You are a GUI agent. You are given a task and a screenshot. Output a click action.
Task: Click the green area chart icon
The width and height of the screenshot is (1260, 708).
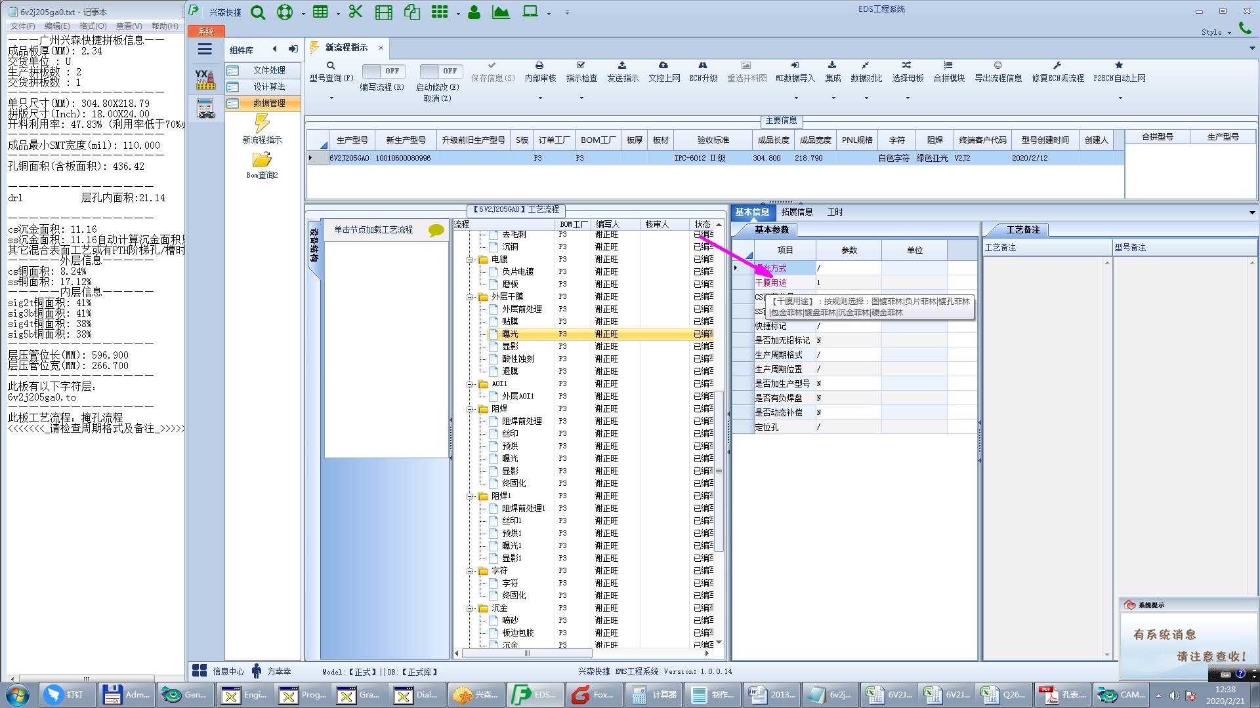(501, 12)
